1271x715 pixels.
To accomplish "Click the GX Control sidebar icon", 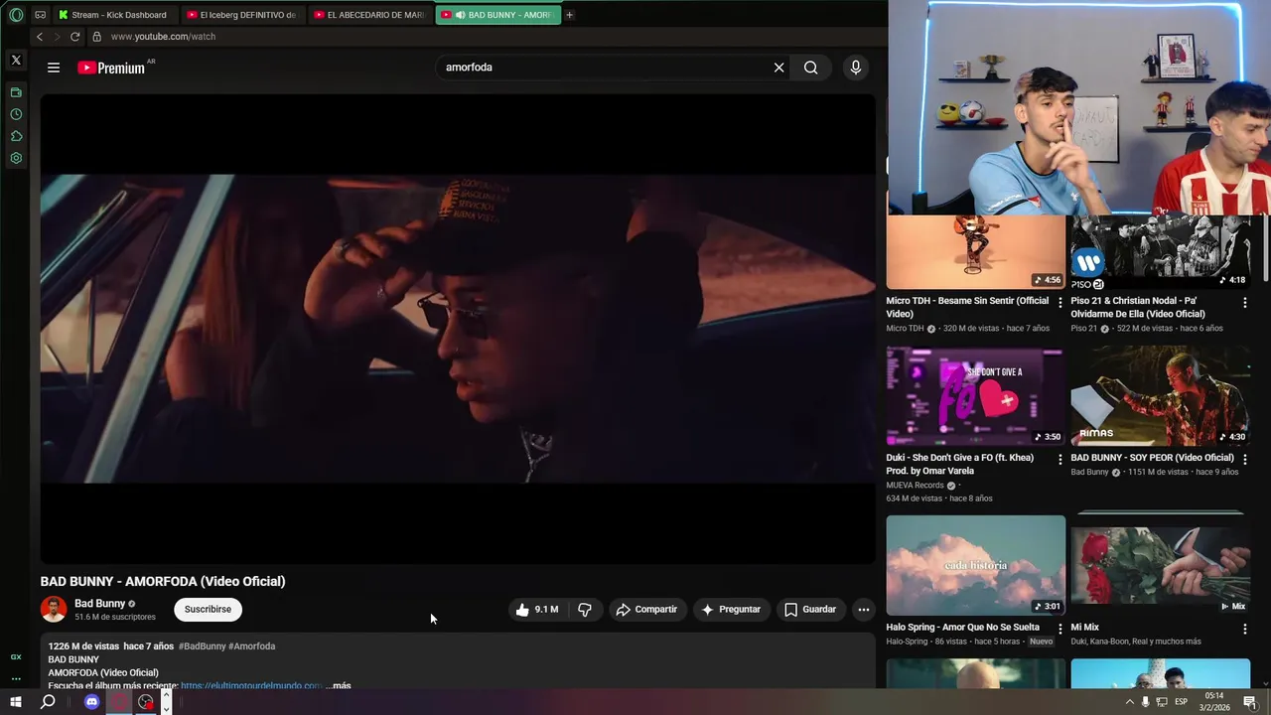I will tap(16, 656).
